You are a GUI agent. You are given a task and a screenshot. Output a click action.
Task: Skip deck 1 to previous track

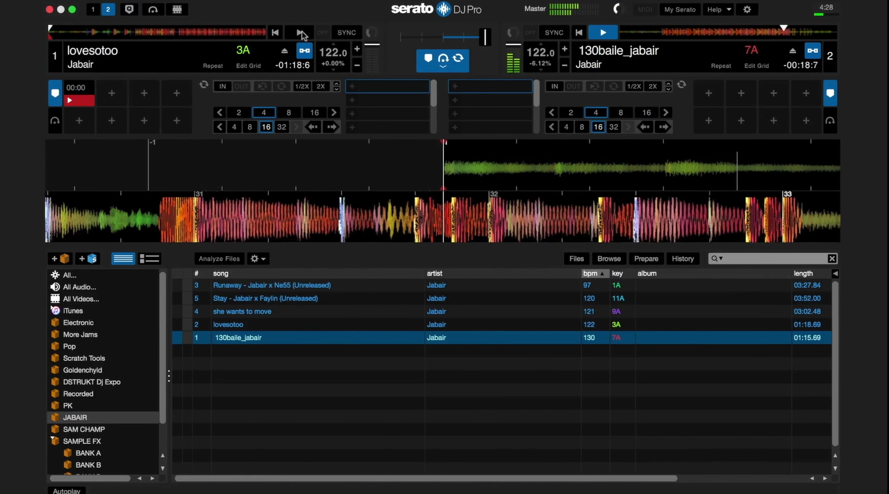tap(275, 33)
